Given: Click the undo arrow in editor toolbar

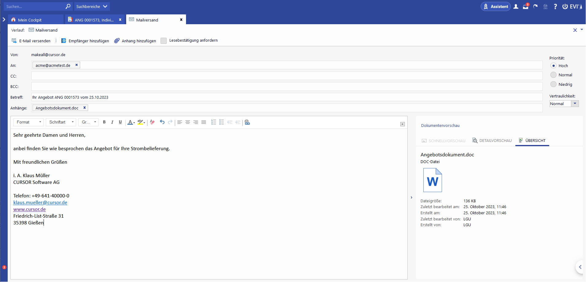Looking at the screenshot, I should [162, 122].
